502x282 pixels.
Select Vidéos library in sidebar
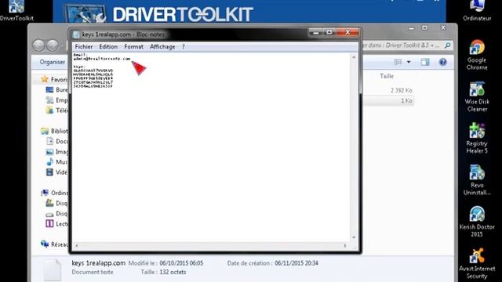coord(56,172)
